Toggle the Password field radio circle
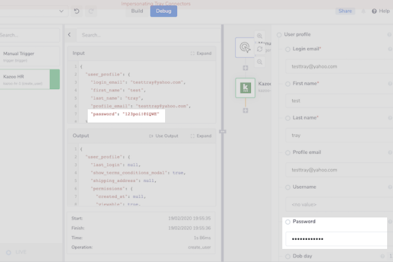The image size is (393, 262). coord(288,222)
